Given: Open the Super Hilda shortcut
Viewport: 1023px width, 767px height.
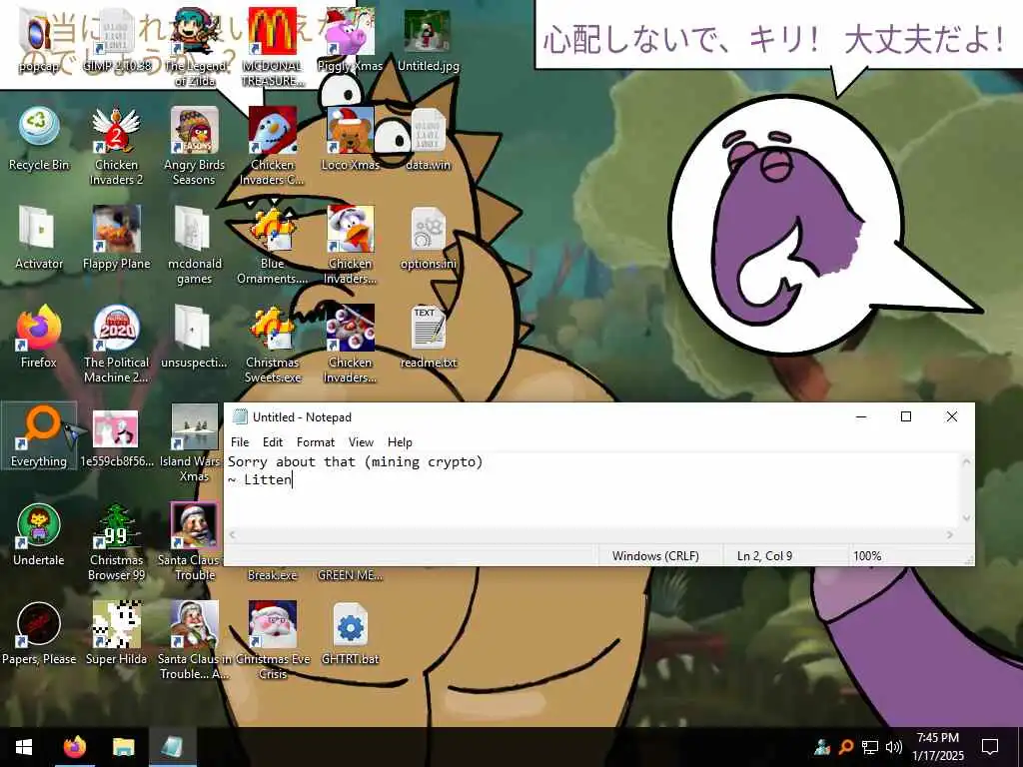Looking at the screenshot, I should [116, 633].
